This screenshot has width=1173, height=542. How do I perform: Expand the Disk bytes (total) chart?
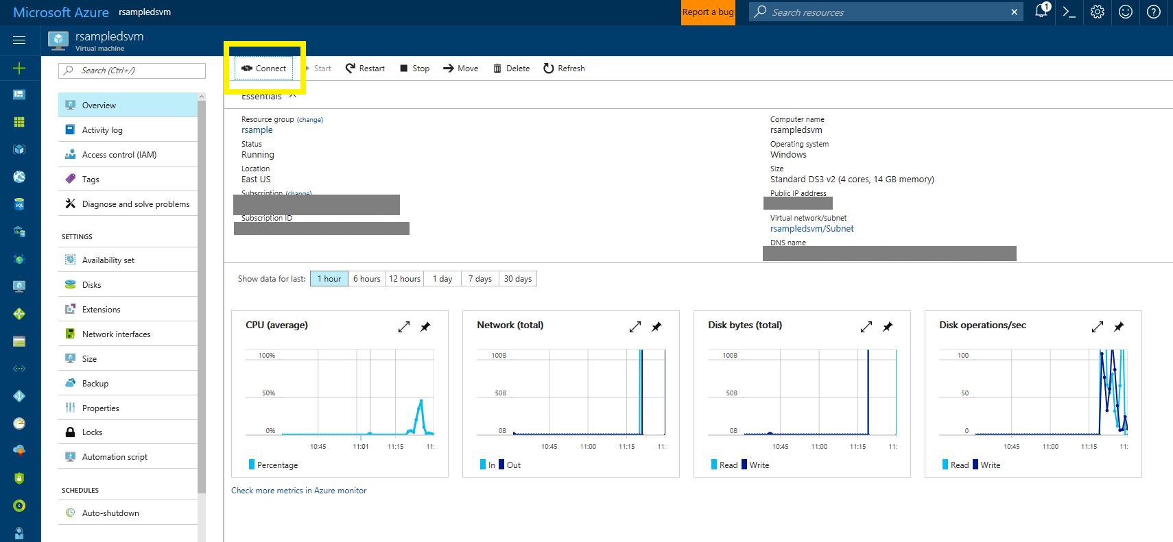866,327
